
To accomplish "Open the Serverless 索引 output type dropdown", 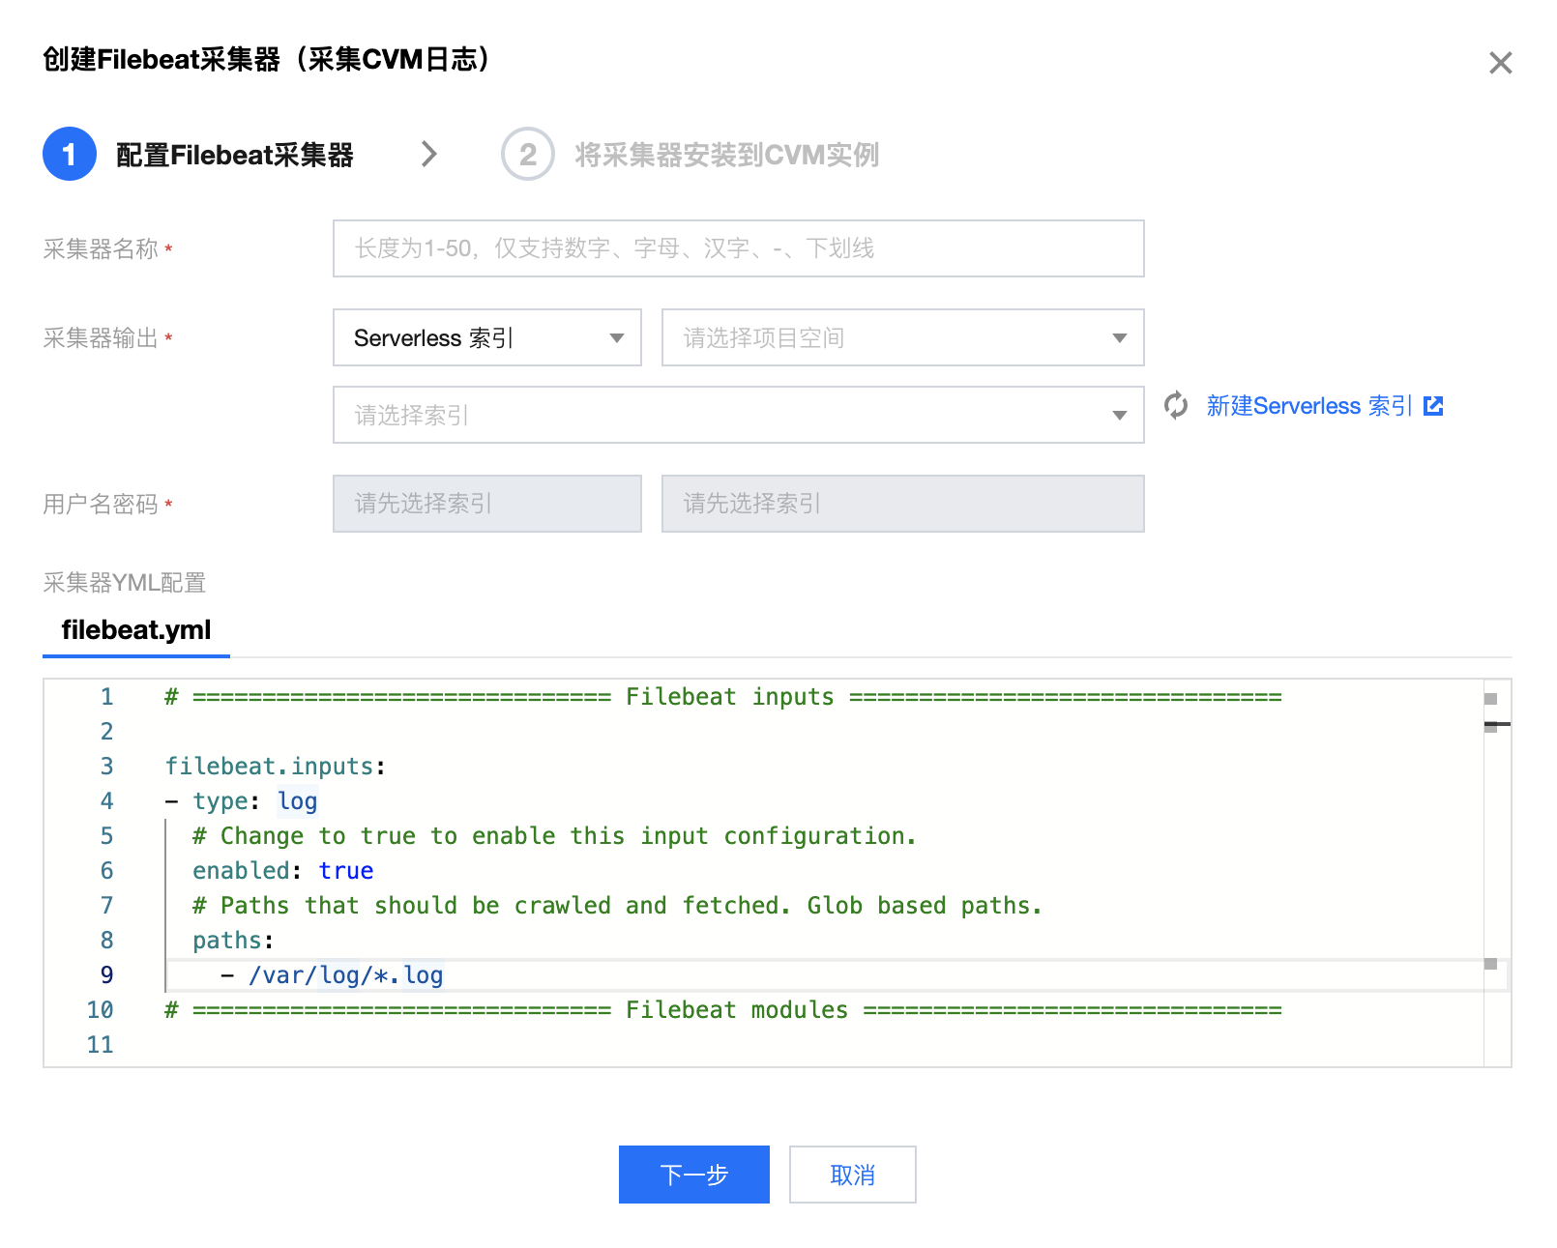I will [x=486, y=337].
